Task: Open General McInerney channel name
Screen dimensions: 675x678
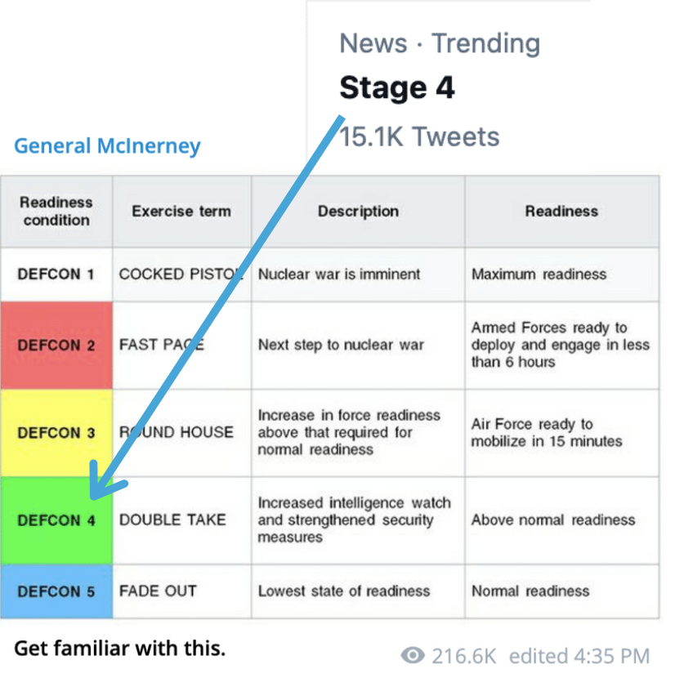Action: click(x=107, y=146)
